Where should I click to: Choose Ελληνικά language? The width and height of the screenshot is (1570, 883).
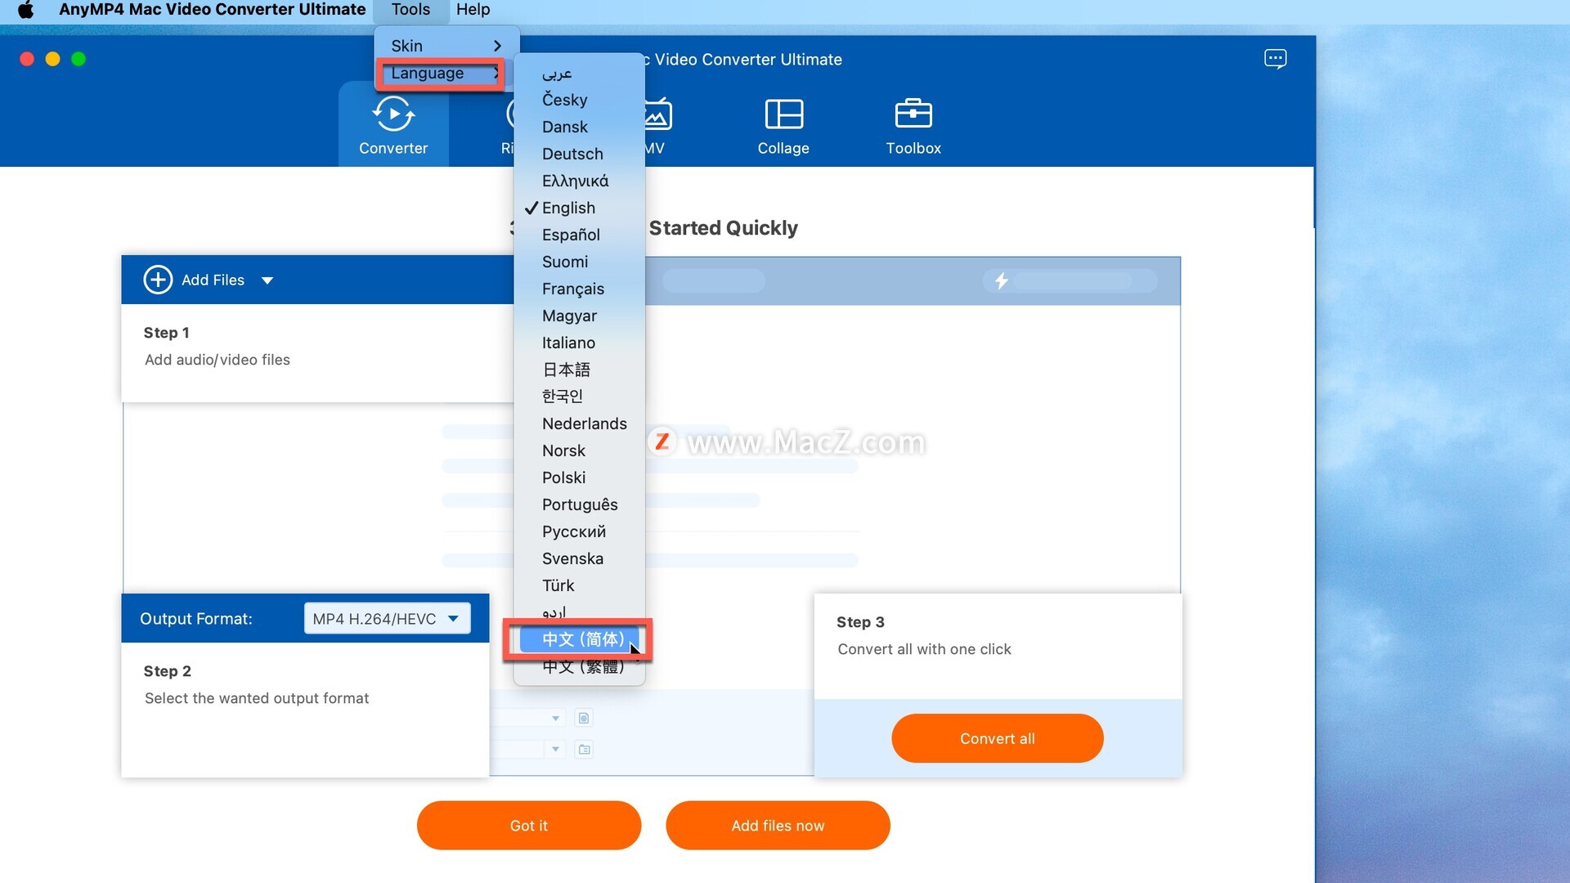coord(579,181)
